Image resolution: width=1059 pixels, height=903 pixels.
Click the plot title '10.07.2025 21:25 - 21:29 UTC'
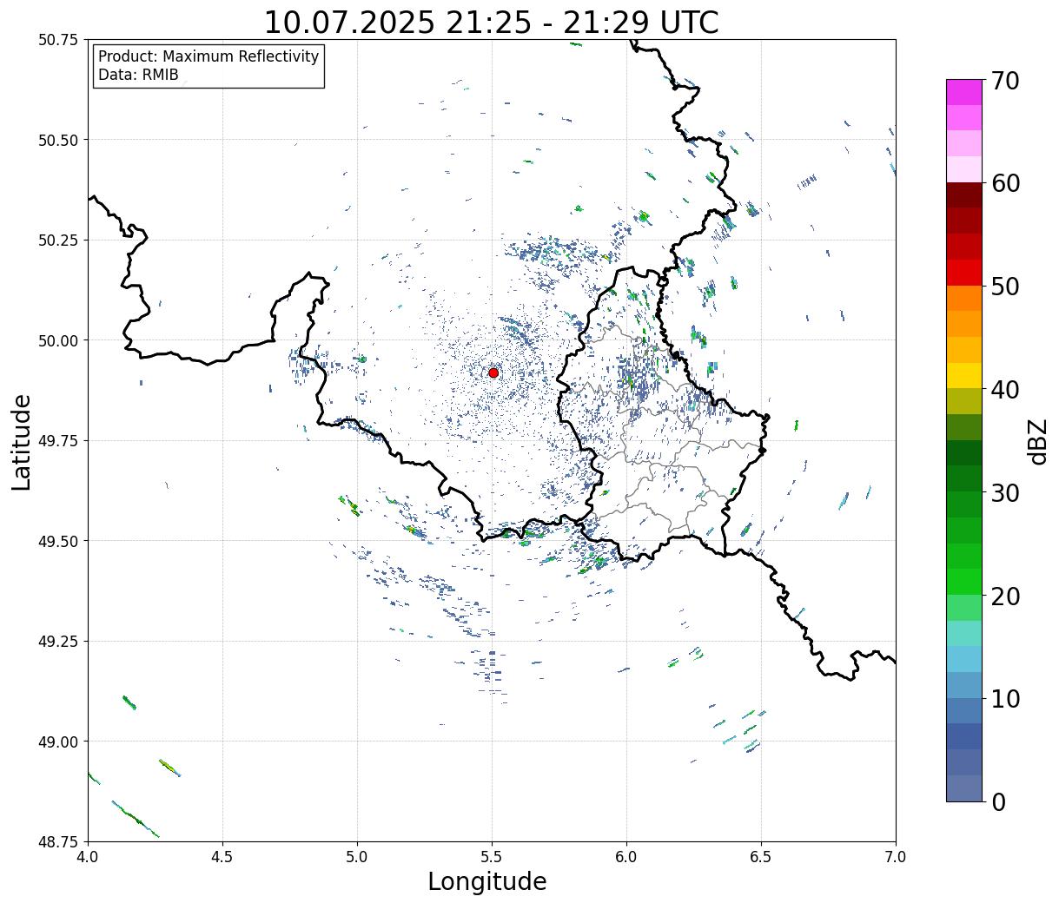point(491,22)
